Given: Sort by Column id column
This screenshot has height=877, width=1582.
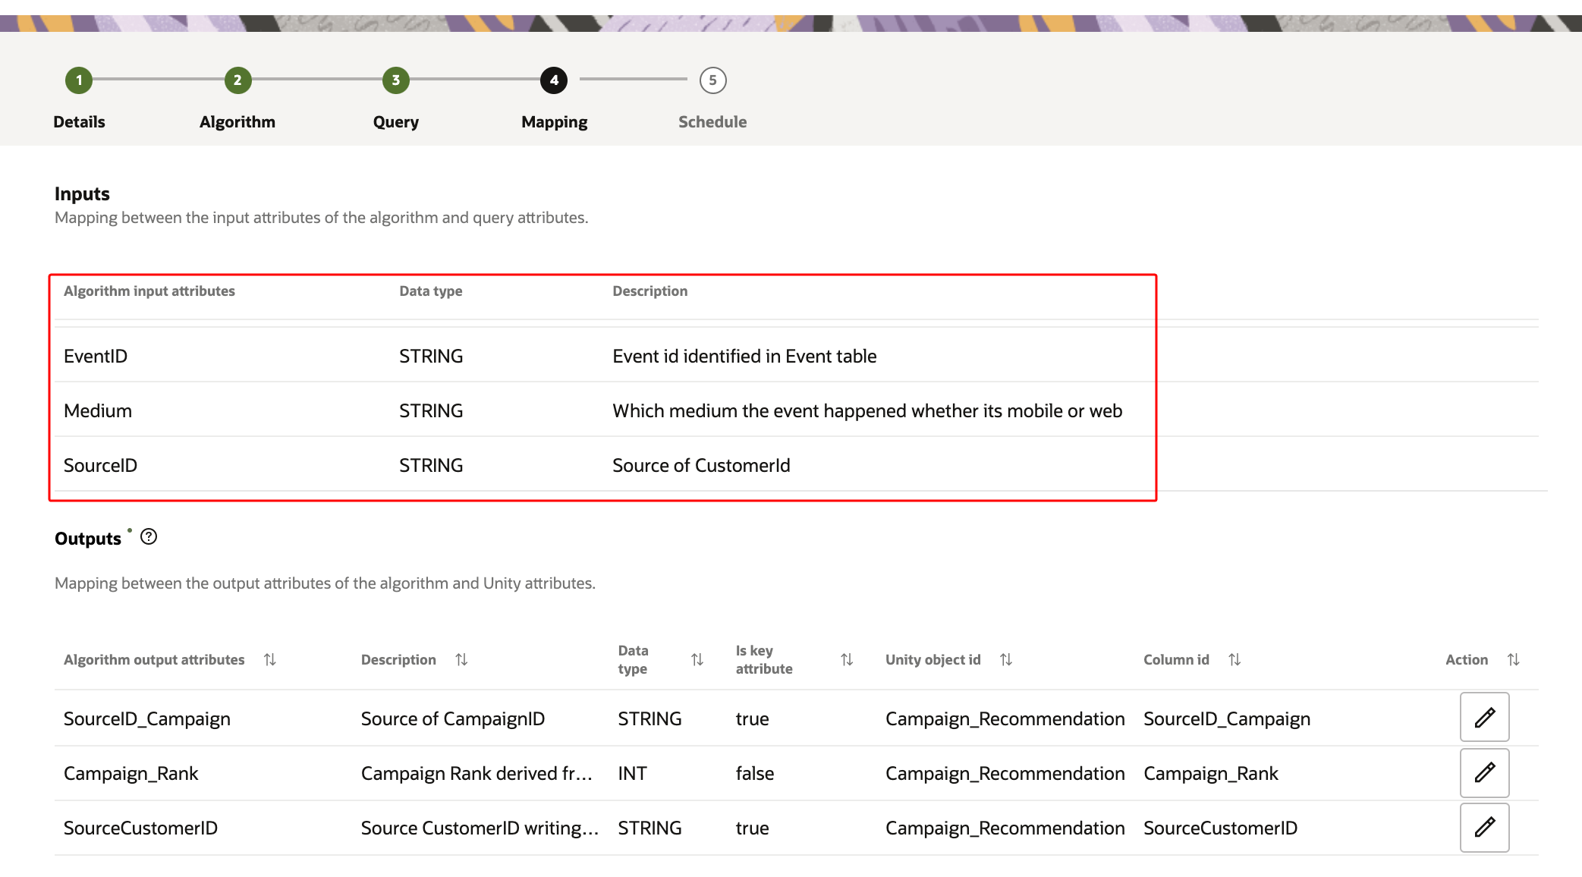Looking at the screenshot, I should pyautogui.click(x=1234, y=660).
